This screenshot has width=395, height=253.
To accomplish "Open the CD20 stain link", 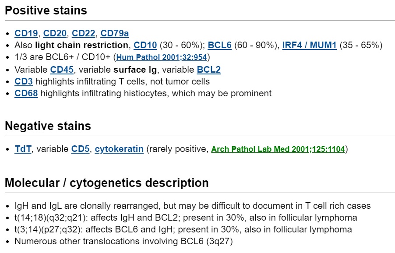I will (x=55, y=33).
